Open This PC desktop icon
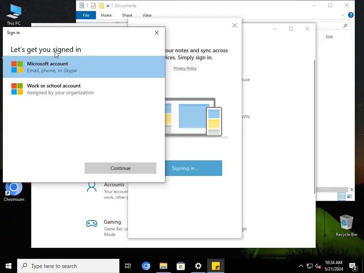The image size is (364, 273). 14,14
